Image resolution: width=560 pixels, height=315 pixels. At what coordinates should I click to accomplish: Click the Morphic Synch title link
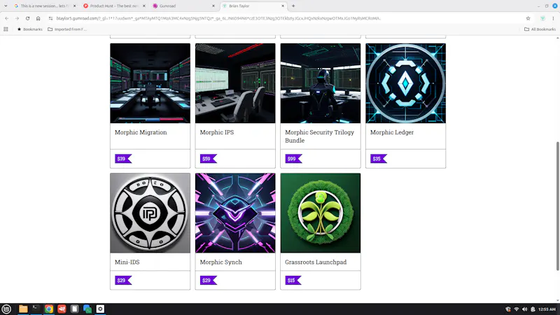click(220, 262)
